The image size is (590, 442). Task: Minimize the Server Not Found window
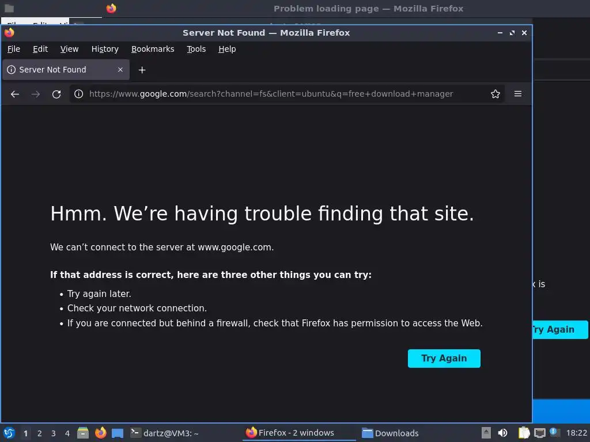(500, 33)
